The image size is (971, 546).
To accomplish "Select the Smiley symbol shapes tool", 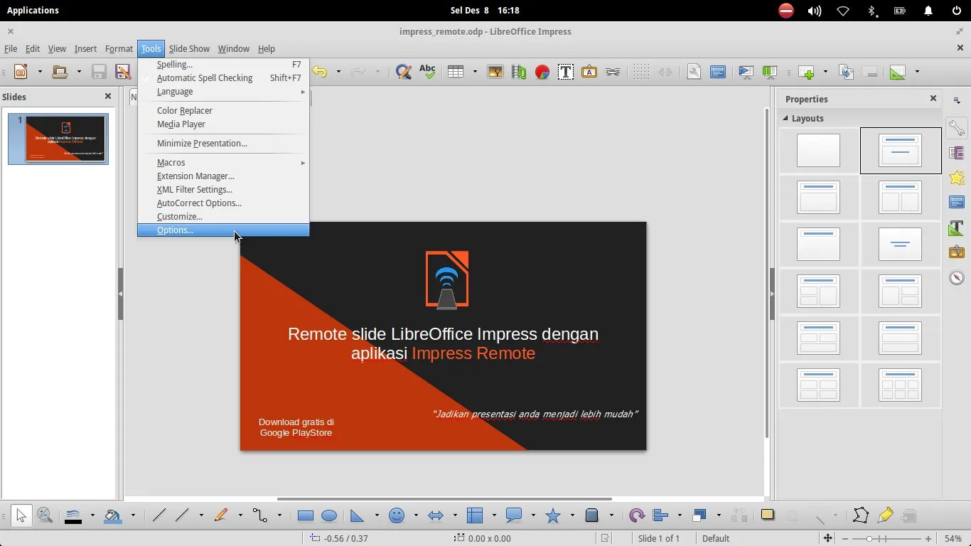I will click(397, 515).
